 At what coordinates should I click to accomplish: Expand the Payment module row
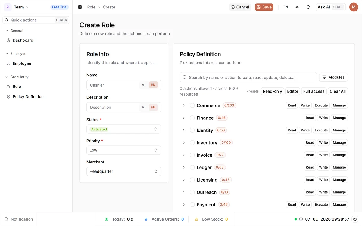(184, 205)
